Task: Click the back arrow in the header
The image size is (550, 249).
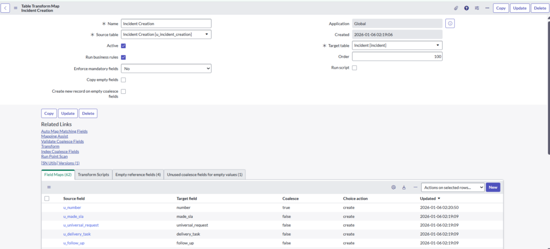Action: (5, 8)
